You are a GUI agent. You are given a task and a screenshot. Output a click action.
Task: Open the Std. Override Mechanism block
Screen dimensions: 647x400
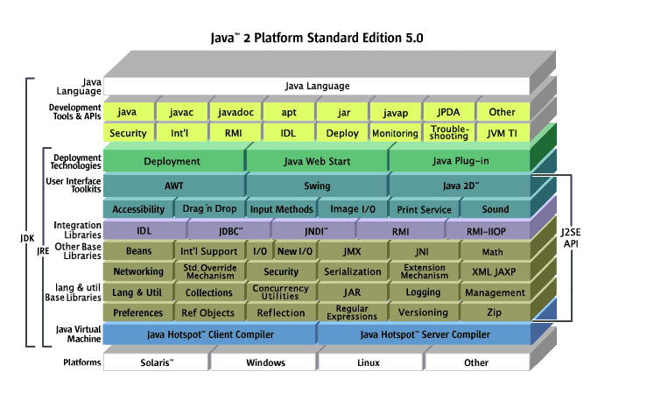pyautogui.click(x=209, y=271)
